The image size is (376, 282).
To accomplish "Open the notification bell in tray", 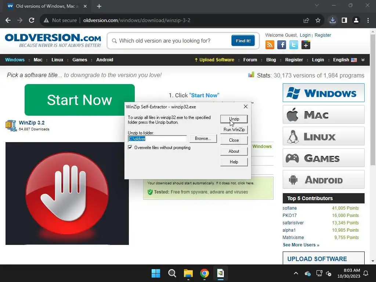I will click(366, 273).
